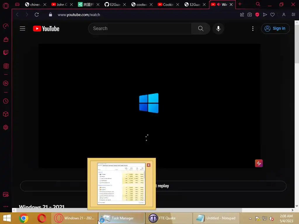Open the profile icon in address bar
299x224 pixels.
tap(284, 15)
